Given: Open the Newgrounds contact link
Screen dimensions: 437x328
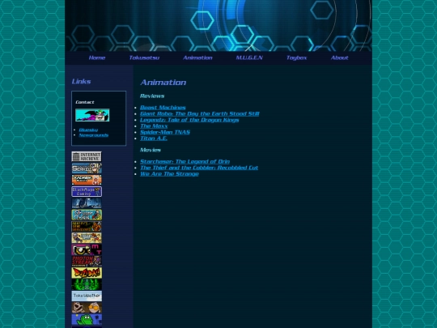Looking at the screenshot, I should coord(94,135).
